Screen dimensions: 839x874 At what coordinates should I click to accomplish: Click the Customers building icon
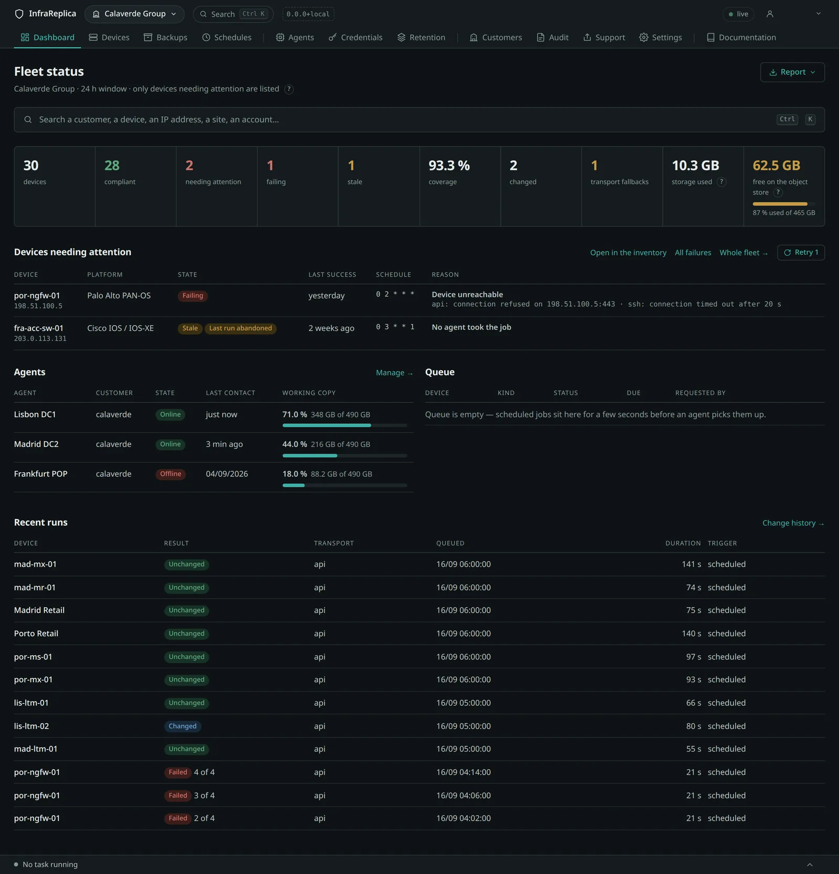(474, 37)
